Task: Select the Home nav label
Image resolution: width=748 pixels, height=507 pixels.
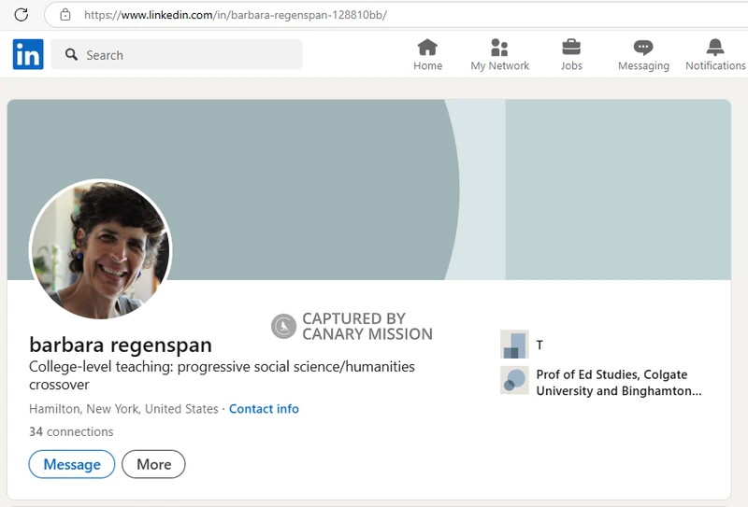Action: (428, 65)
